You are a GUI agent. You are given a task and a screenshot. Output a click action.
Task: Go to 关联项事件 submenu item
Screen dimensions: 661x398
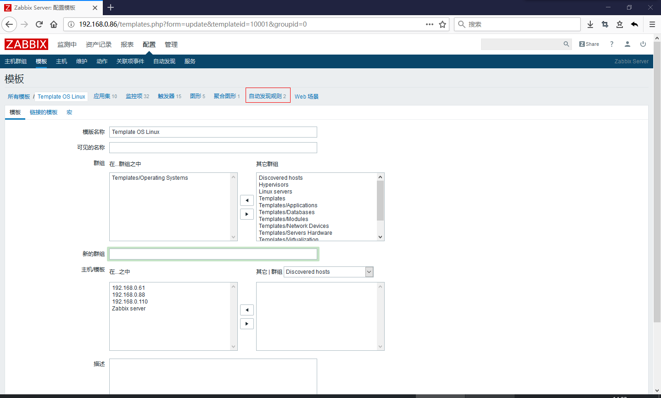130,61
